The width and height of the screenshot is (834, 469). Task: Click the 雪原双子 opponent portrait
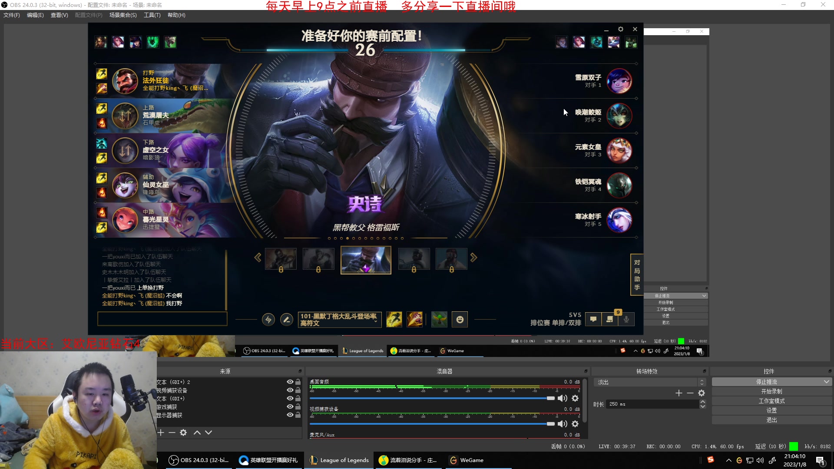pyautogui.click(x=619, y=81)
